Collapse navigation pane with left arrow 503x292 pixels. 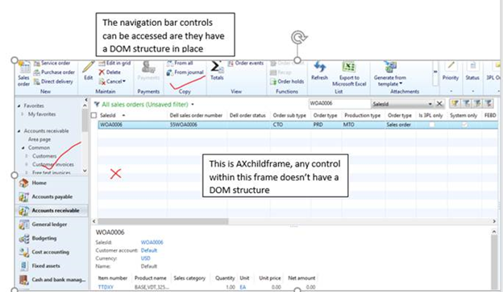85,100
